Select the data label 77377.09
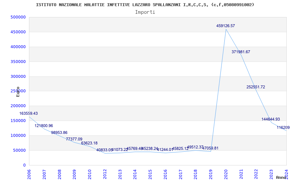This screenshot has height=181, width=290. [74, 139]
